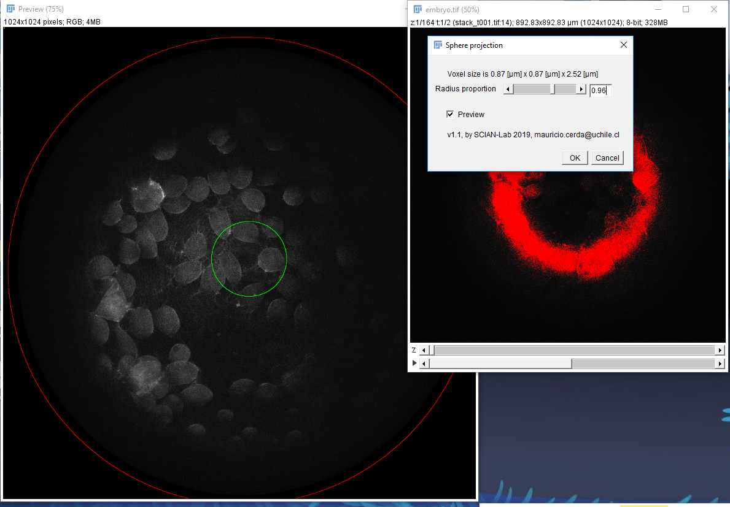The height and width of the screenshot is (507, 730).
Task: Increase Radius proportion with the right arrow
Action: tap(581, 90)
